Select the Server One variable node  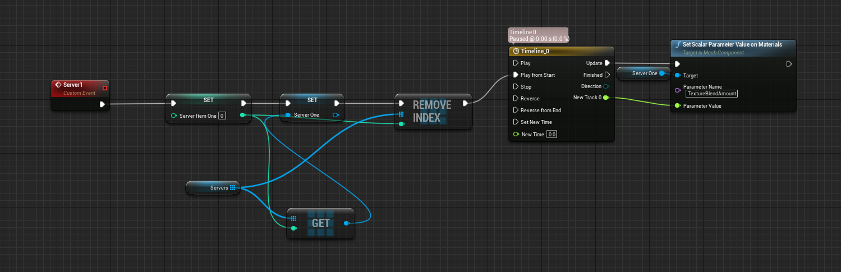point(641,73)
